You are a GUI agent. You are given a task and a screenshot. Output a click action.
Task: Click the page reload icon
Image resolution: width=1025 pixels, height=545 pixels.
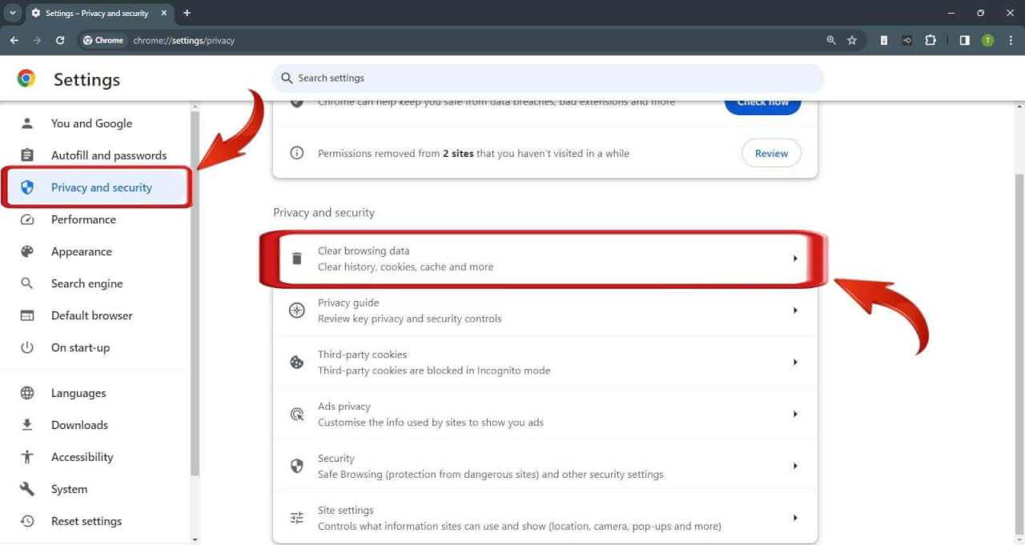pos(60,40)
